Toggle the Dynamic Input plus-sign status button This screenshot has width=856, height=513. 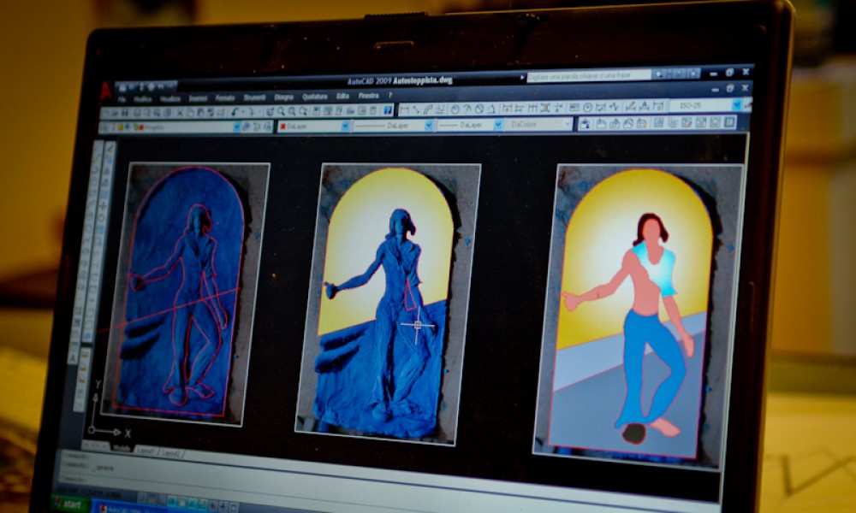[223, 507]
